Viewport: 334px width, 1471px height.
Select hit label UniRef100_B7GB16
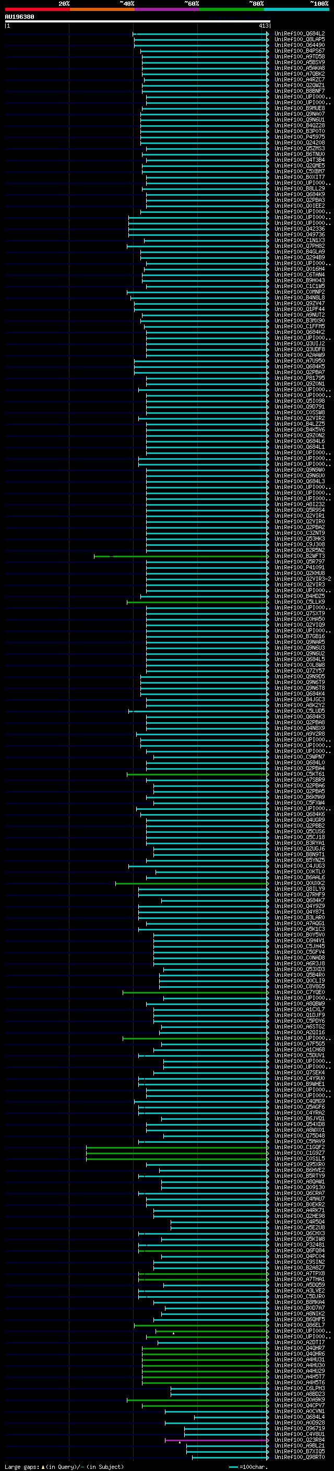pyautogui.click(x=299, y=636)
